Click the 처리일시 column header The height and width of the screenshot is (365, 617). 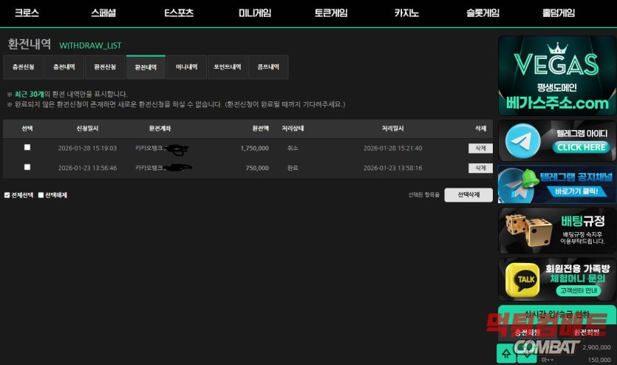pyautogui.click(x=392, y=129)
